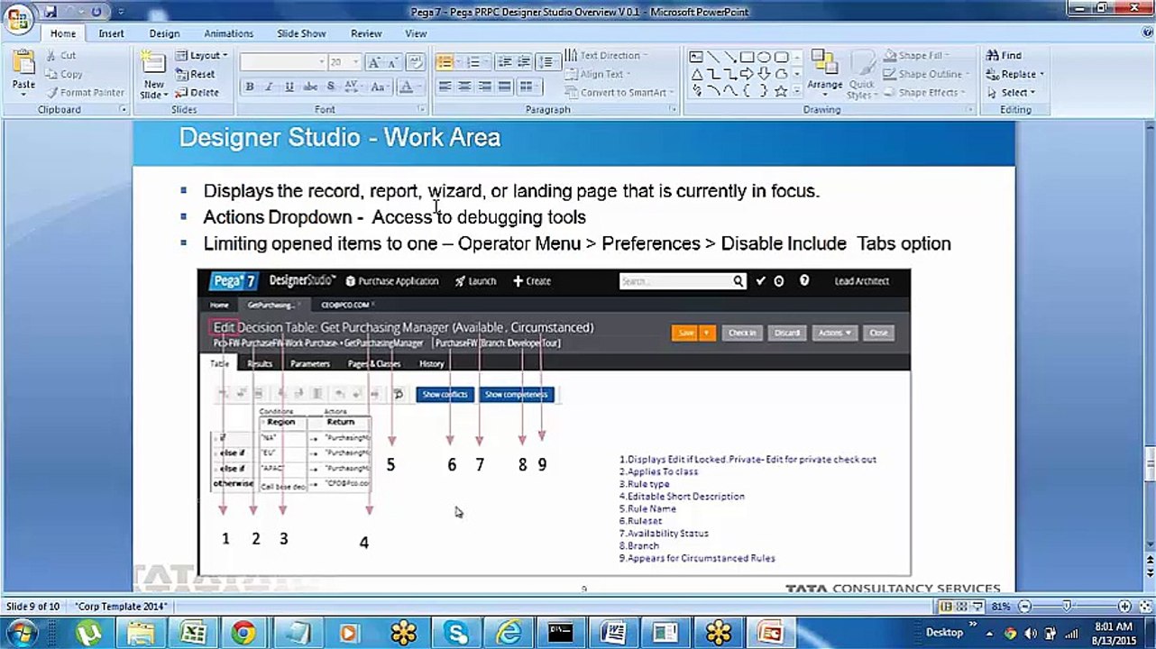Align text to the right

[484, 87]
